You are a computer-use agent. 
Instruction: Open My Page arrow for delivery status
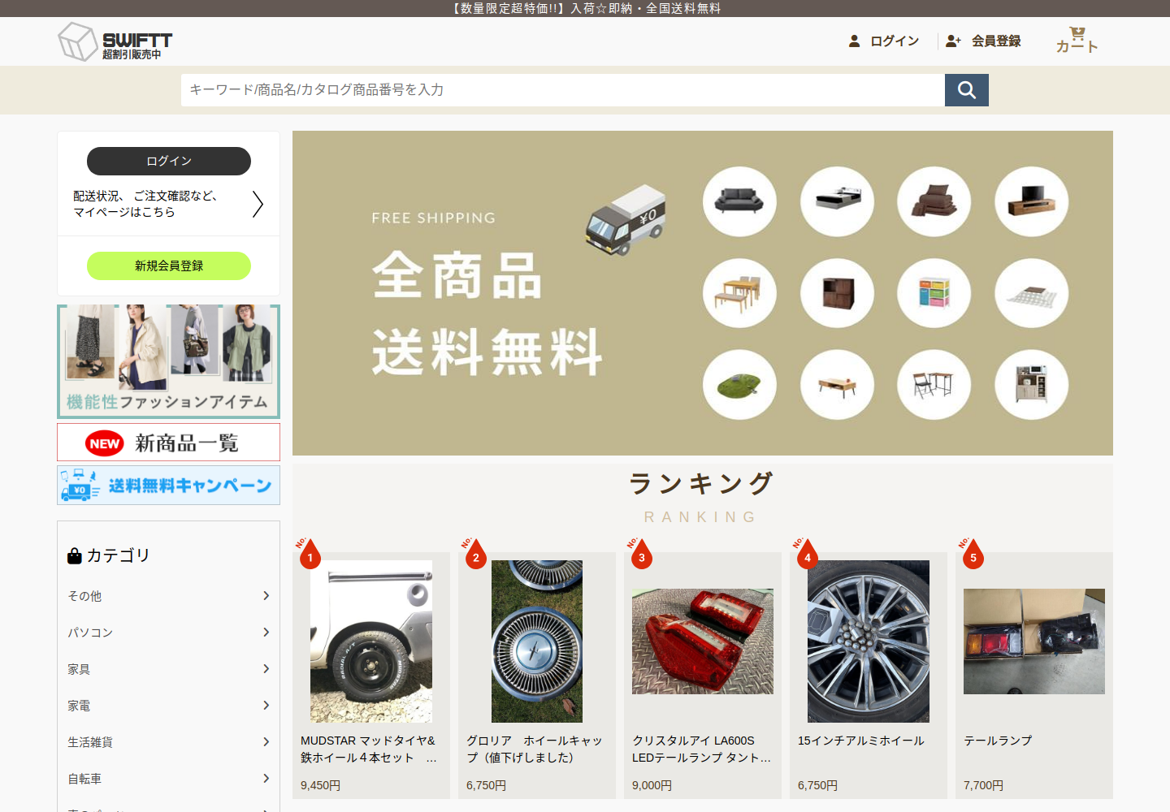[258, 204]
